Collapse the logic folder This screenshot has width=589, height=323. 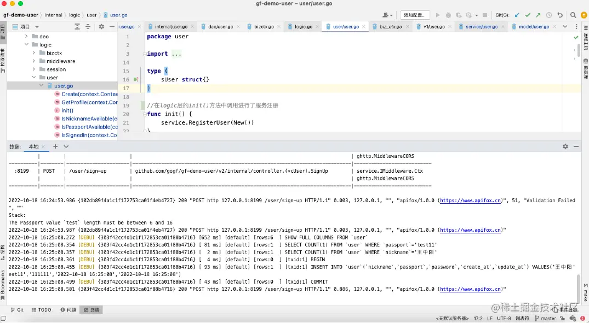pyautogui.click(x=26, y=45)
